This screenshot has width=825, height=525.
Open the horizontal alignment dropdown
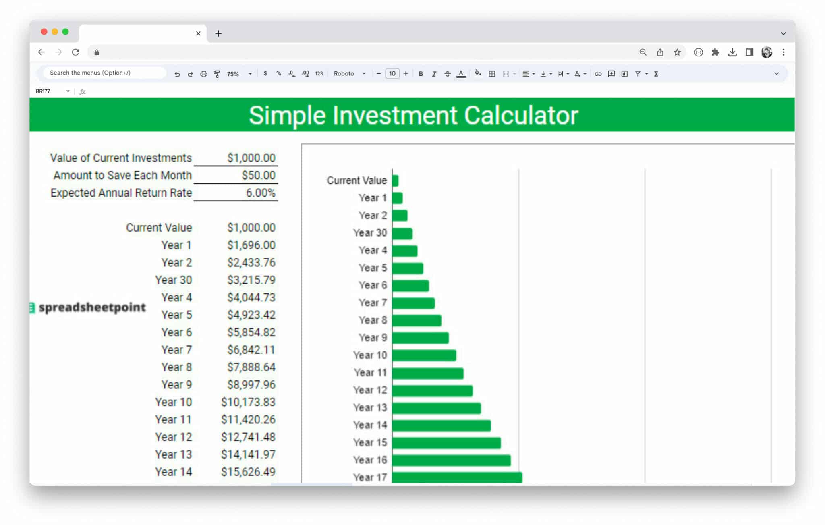pos(534,74)
